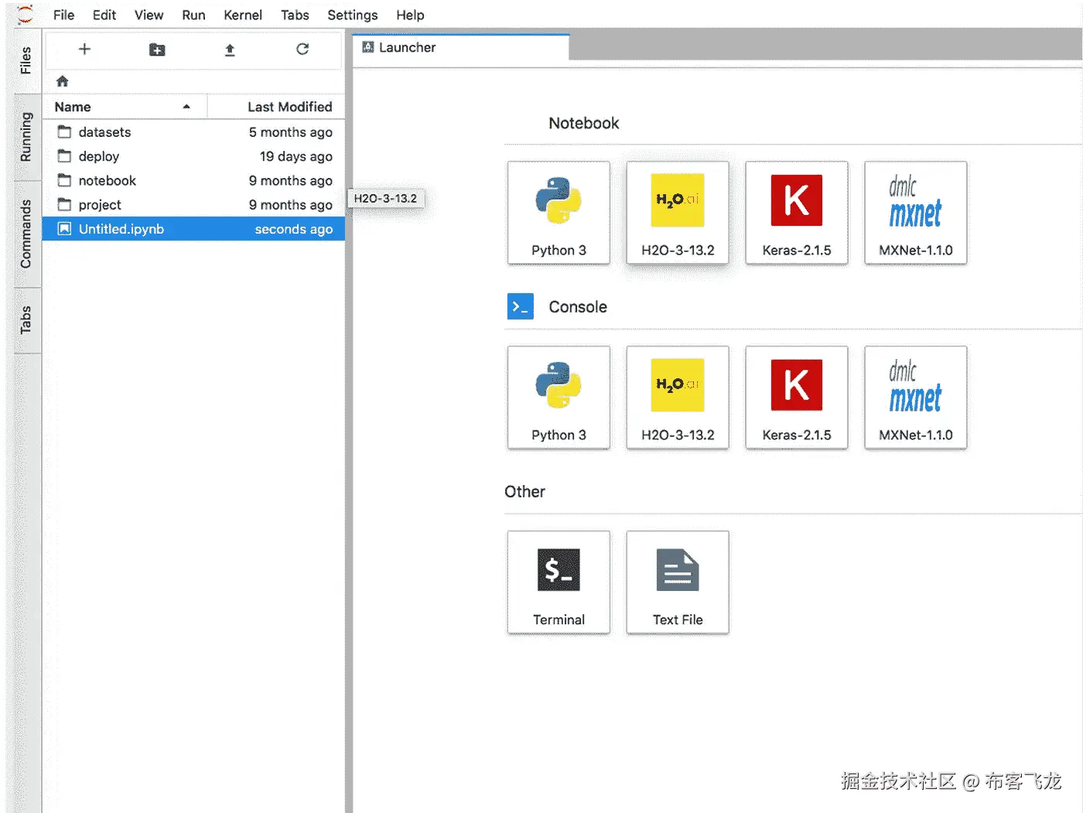Start a Keras-2.1.5 console
Screen dimensions: 1083x813
(797, 398)
